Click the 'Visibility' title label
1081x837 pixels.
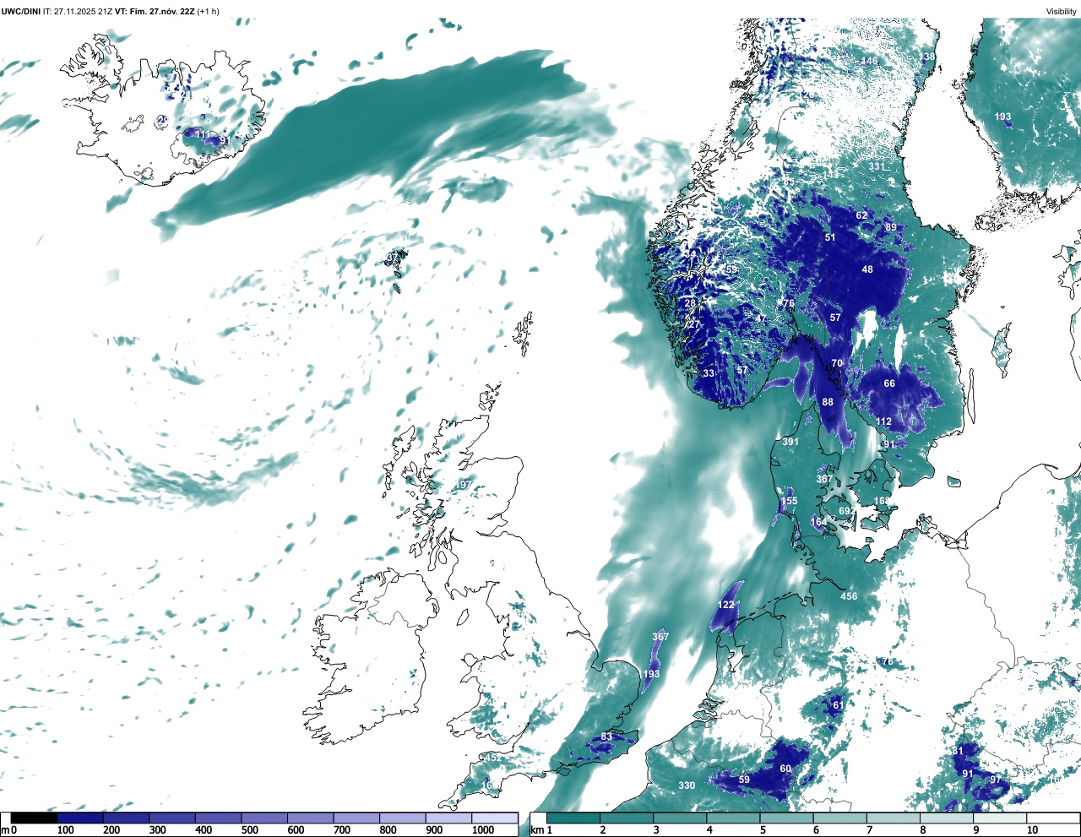tap(1062, 11)
